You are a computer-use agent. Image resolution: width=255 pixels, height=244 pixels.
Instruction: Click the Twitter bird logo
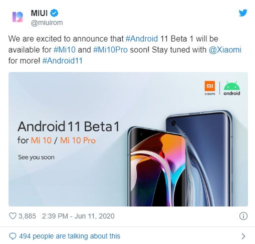pyautogui.click(x=243, y=13)
